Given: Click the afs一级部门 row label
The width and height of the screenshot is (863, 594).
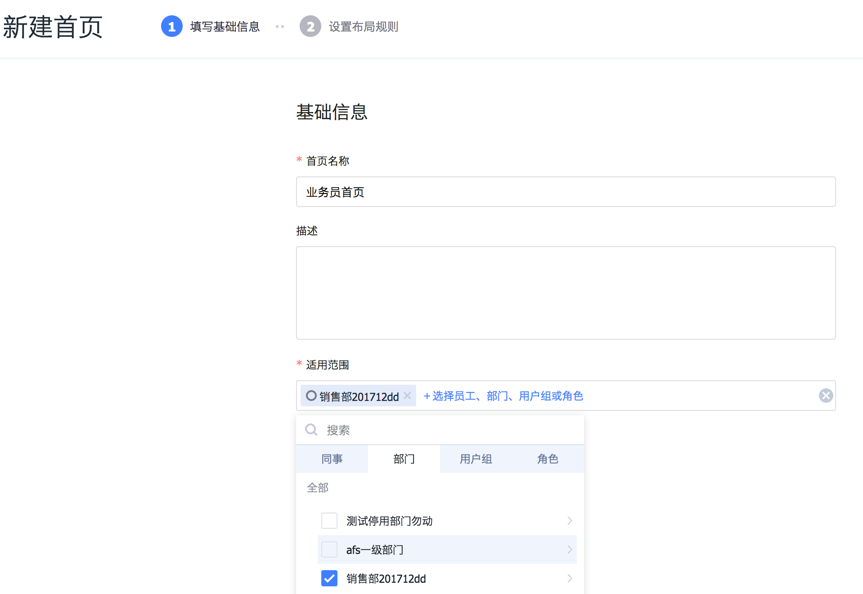Looking at the screenshot, I should tap(375, 550).
